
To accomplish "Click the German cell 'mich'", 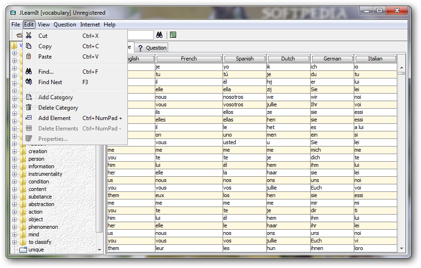I will pyautogui.click(x=332, y=150).
